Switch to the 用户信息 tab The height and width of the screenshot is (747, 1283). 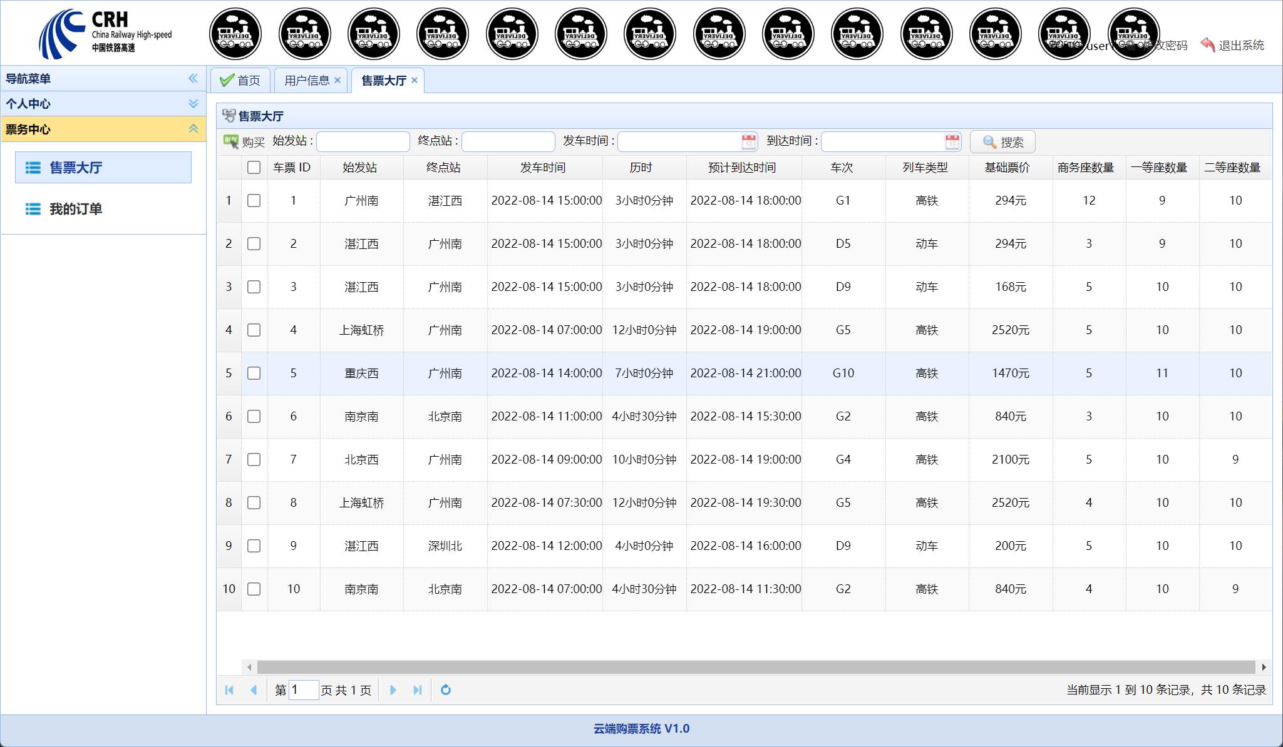[x=306, y=81]
